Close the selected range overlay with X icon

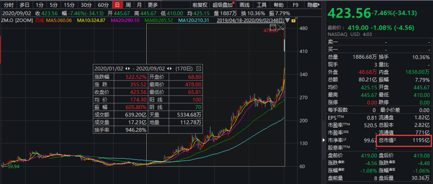coord(281,27)
